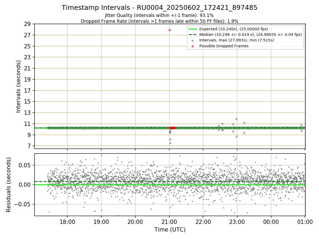Click the gray interval point near 12 seconds at 23:00
The height and width of the screenshot is (239, 319).
pyautogui.click(x=236, y=119)
